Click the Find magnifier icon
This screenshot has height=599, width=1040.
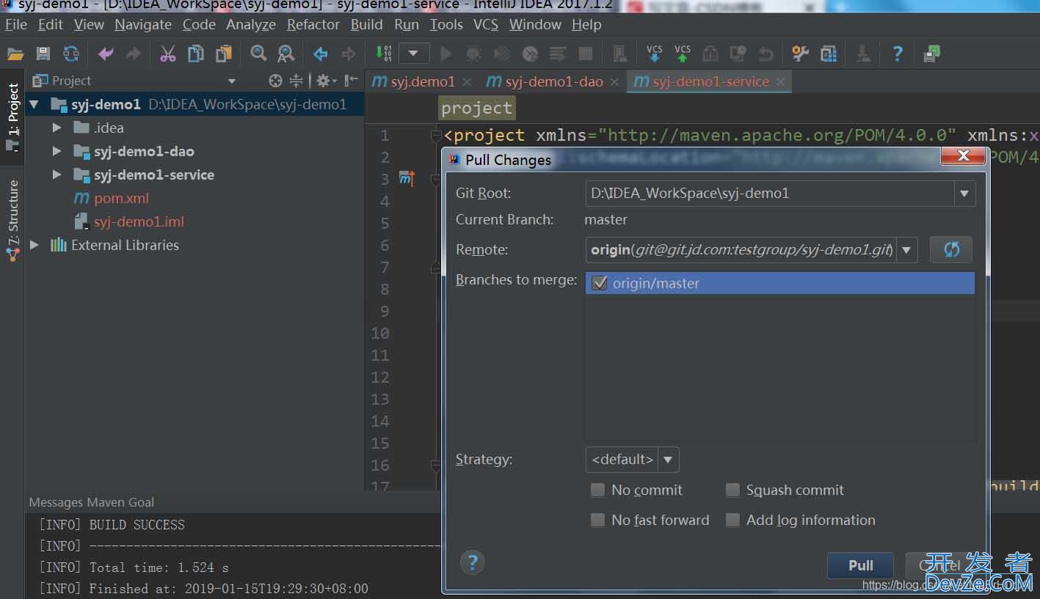pos(258,54)
